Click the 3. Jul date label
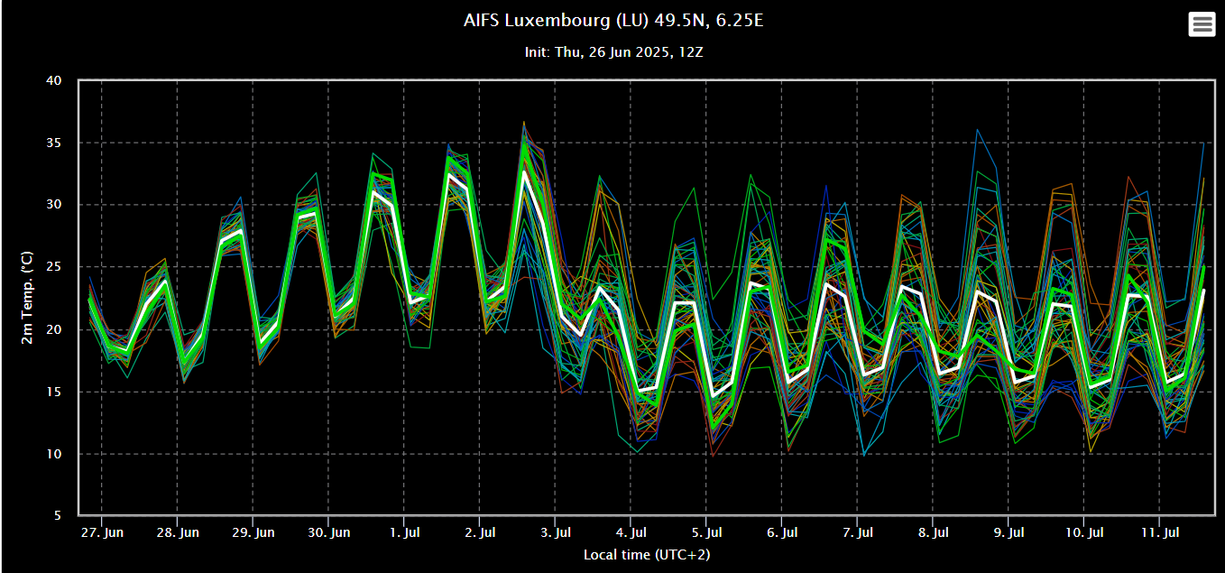This screenshot has height=573, width=1225. (x=556, y=532)
